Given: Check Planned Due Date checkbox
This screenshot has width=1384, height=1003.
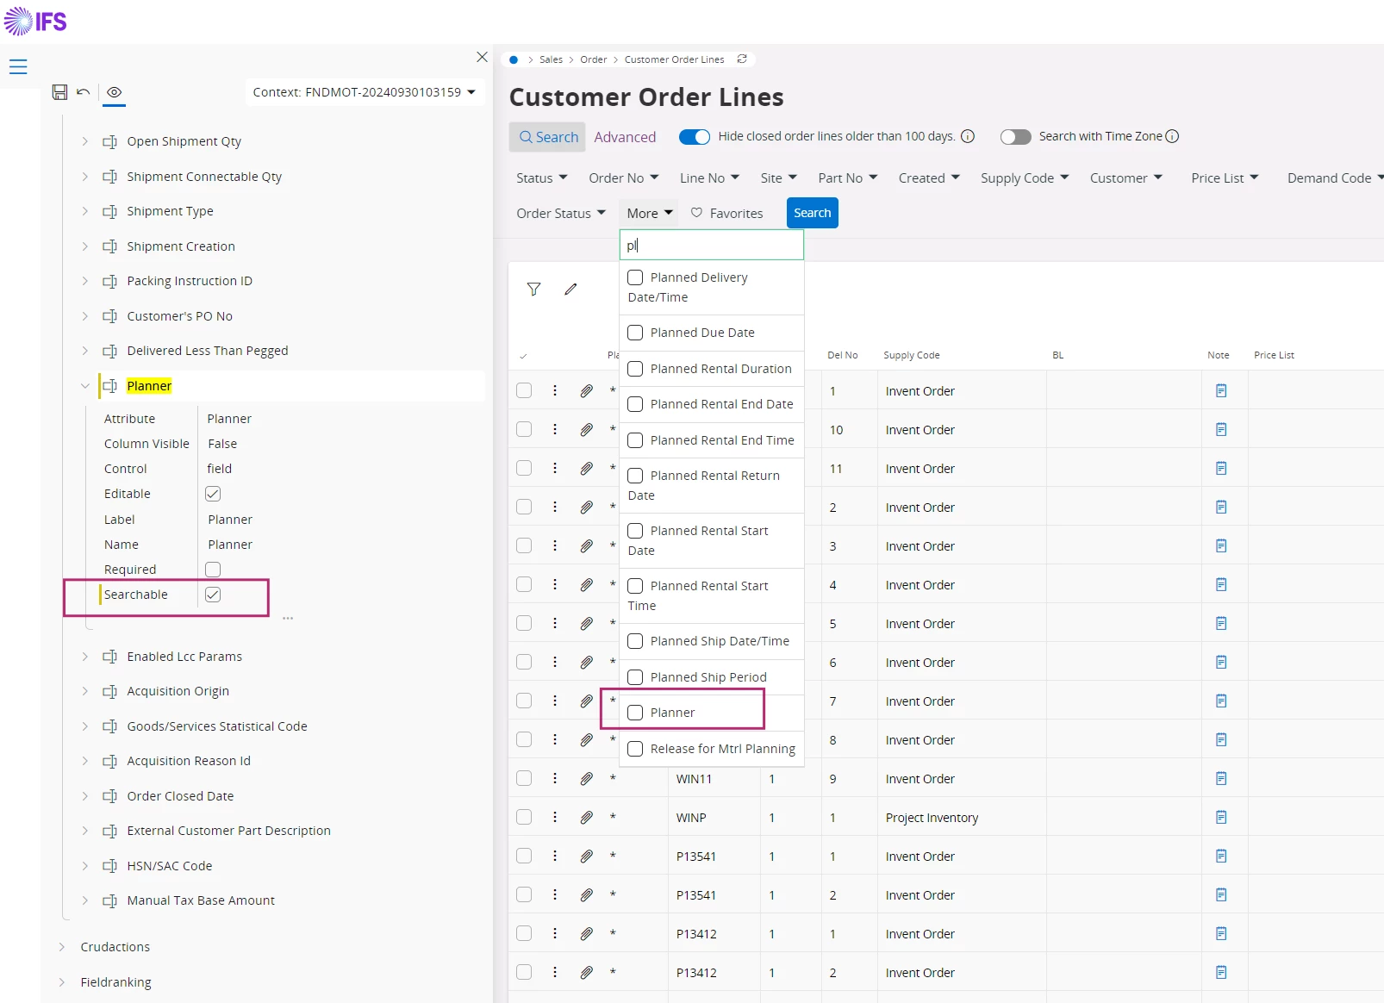Looking at the screenshot, I should [635, 333].
